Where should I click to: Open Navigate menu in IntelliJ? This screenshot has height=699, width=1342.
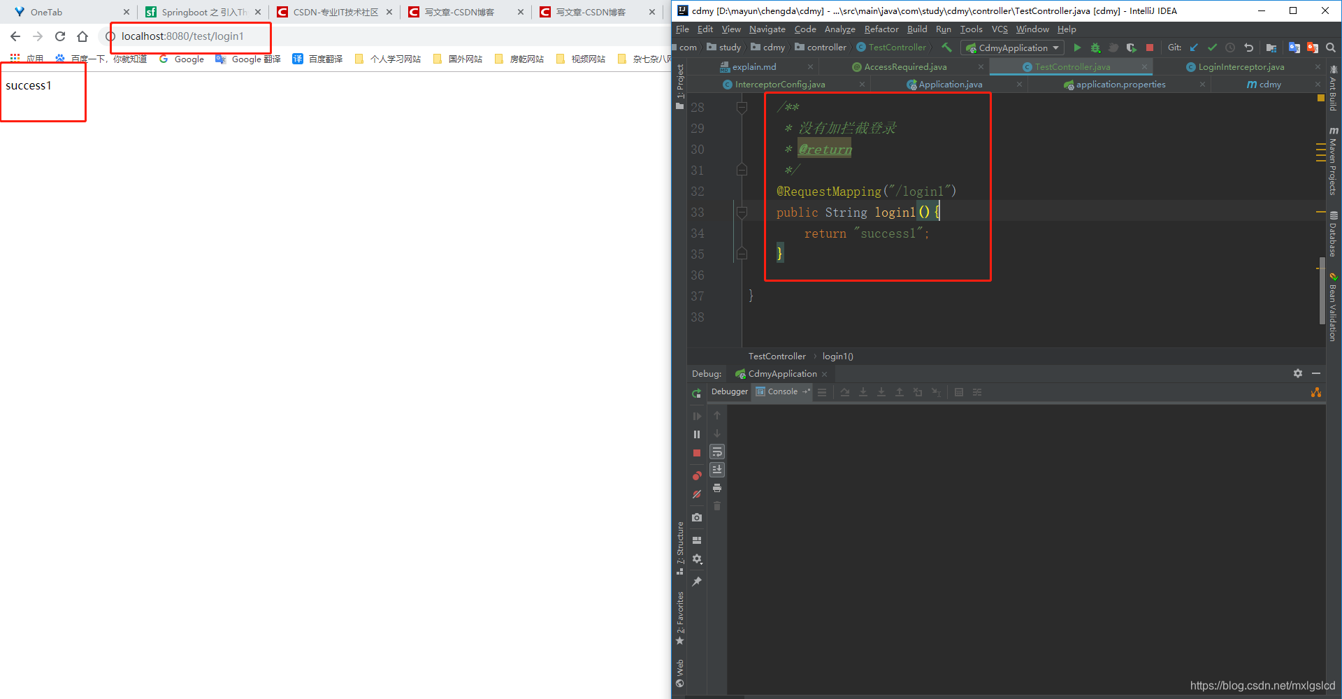click(767, 29)
